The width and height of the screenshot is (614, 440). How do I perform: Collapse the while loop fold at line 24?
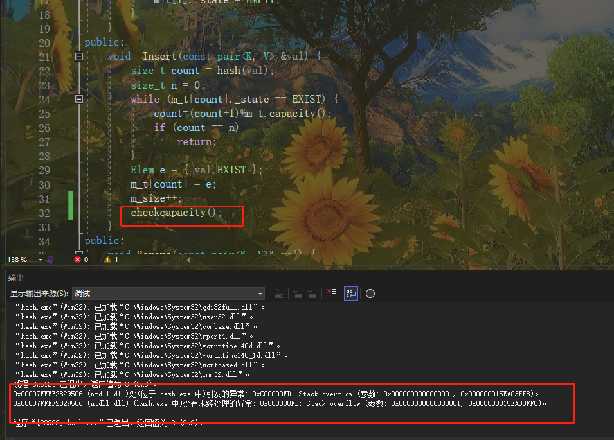coord(78,99)
